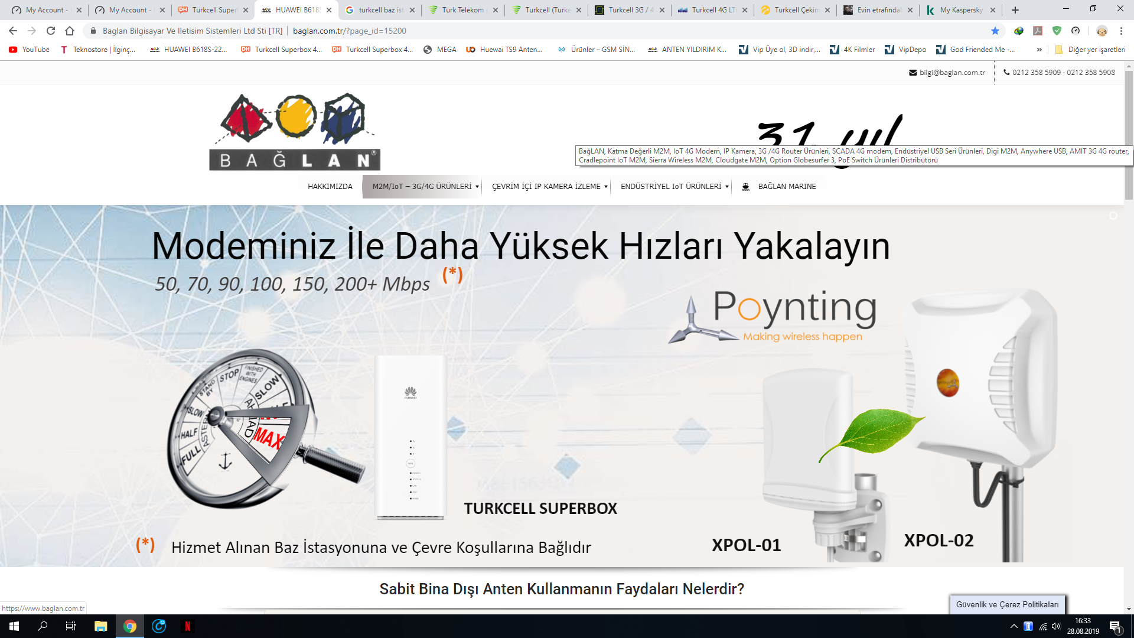Click the PDF extension icon in toolbar
Image resolution: width=1134 pixels, height=638 pixels.
[1038, 31]
